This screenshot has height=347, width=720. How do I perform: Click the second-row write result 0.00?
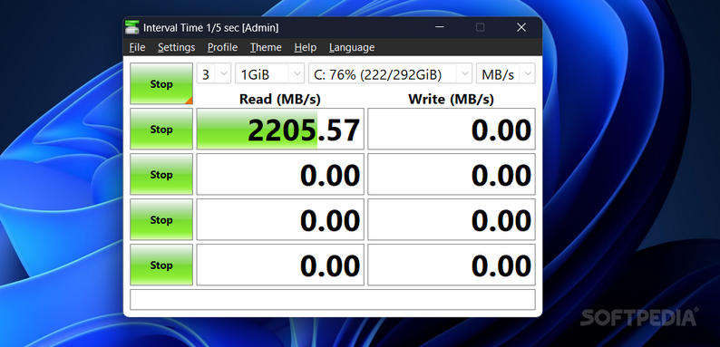452,175
